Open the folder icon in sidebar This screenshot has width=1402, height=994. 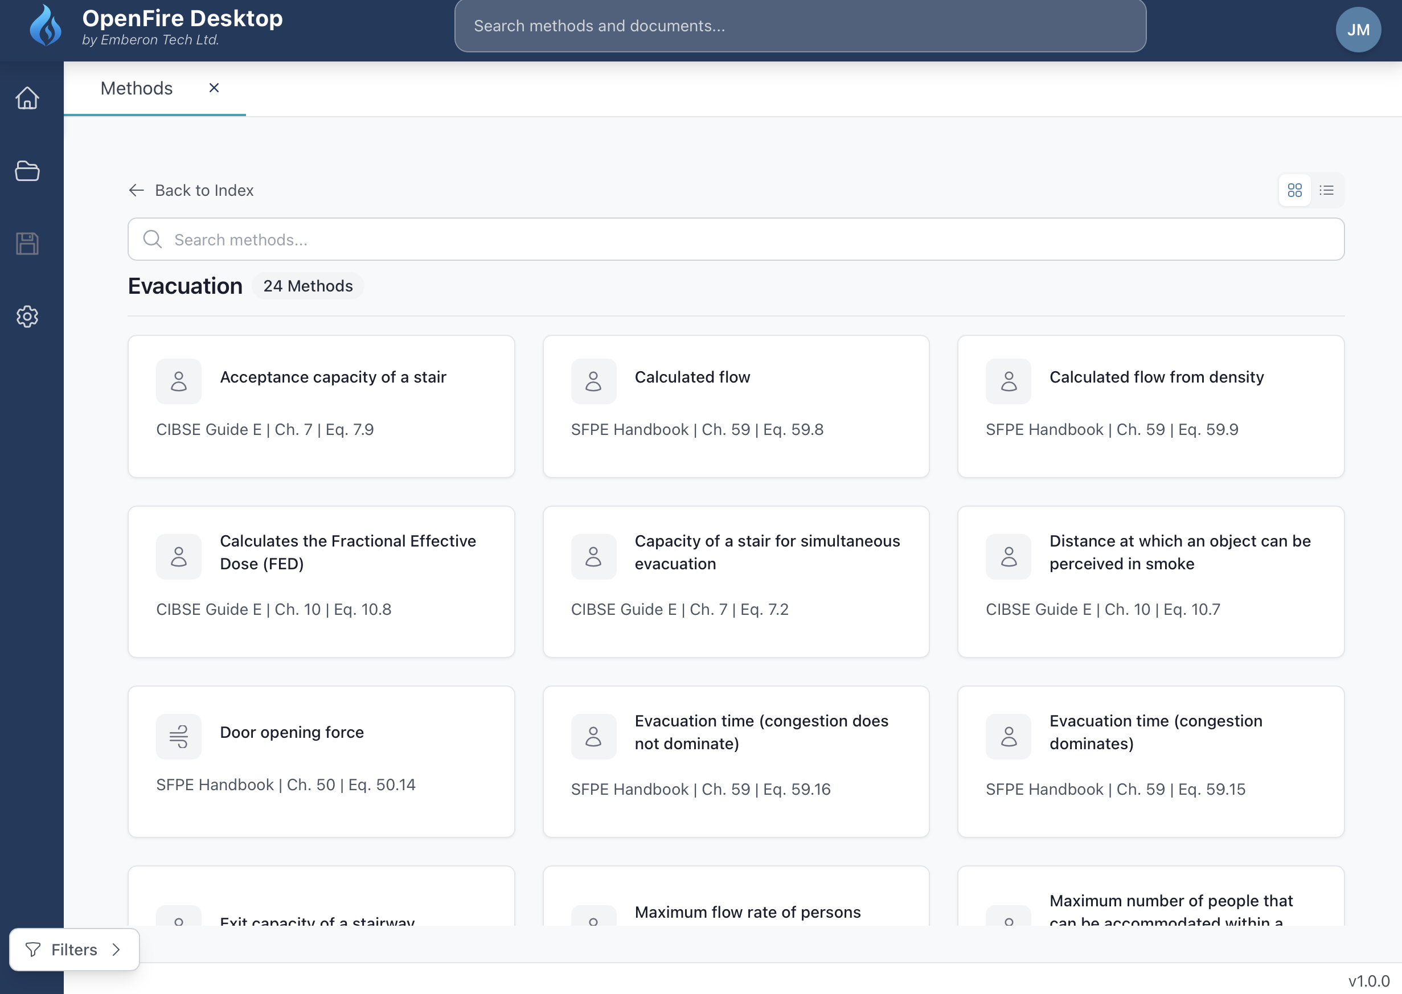click(27, 171)
